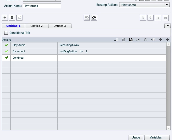Click green check mark of Increment row
The height and width of the screenshot is (140, 172).
(x=7, y=51)
